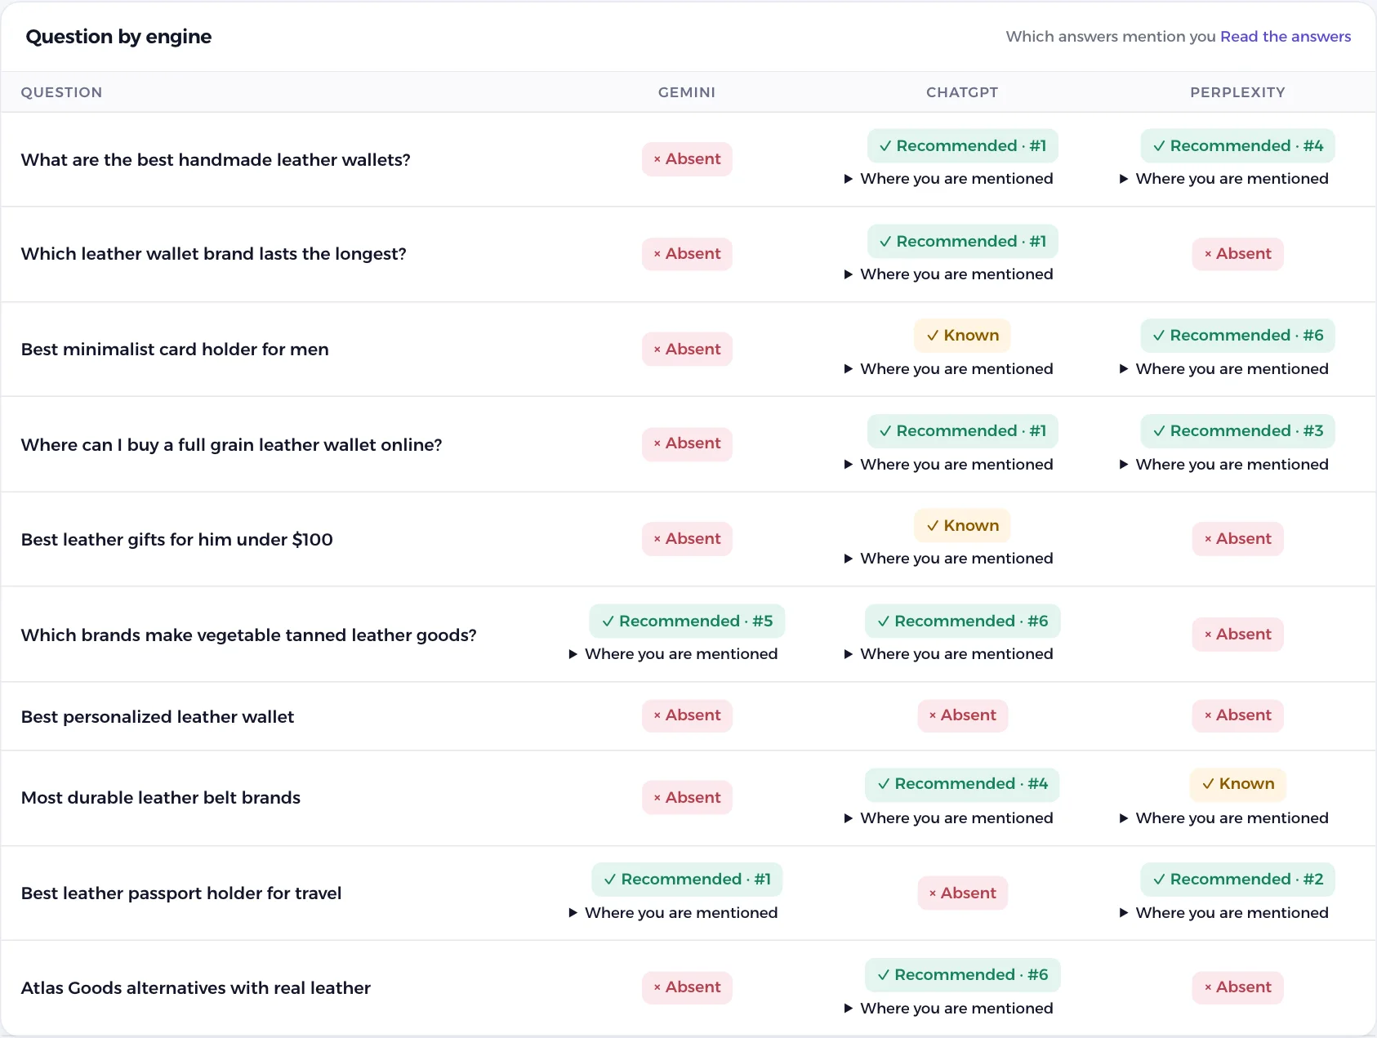Expand ChatGPT mentions for Atlas Goods alternatives
Screen dimensions: 1377x1038
pos(948,1008)
